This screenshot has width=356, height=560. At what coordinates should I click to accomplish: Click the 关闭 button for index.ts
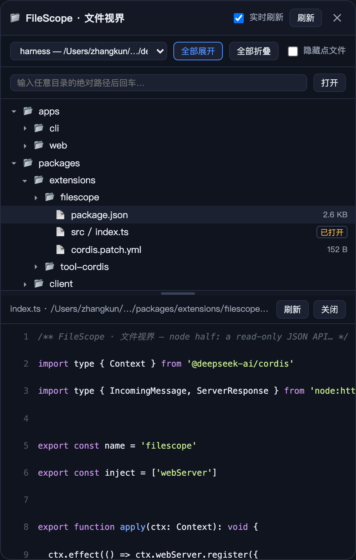[x=330, y=309]
